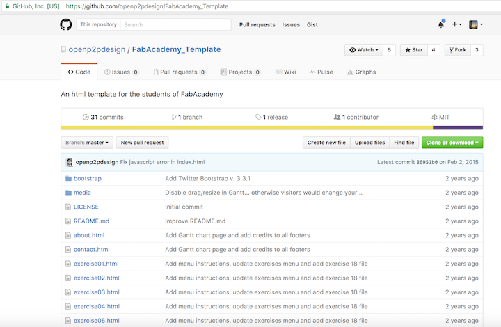This screenshot has width=501, height=327.
Task: View the 31 commits history
Action: click(103, 117)
